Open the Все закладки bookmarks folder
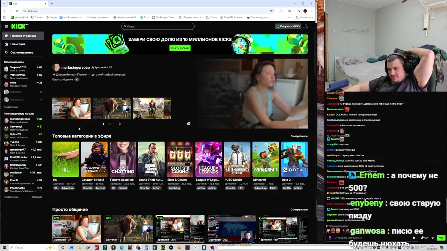Image resolution: width=447 pixels, height=251 pixels. 304,17
